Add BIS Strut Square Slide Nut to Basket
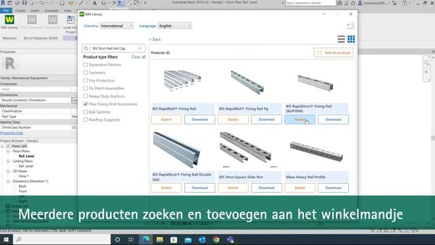The height and width of the screenshot is (245, 435). click(233, 188)
